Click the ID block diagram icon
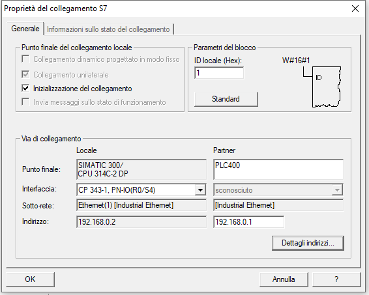Image resolution: width=369 pixels, height=295 pixels. point(322,87)
